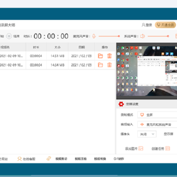Open the video compress (视频压缩) tool
177x177 pixels.
[81, 159]
